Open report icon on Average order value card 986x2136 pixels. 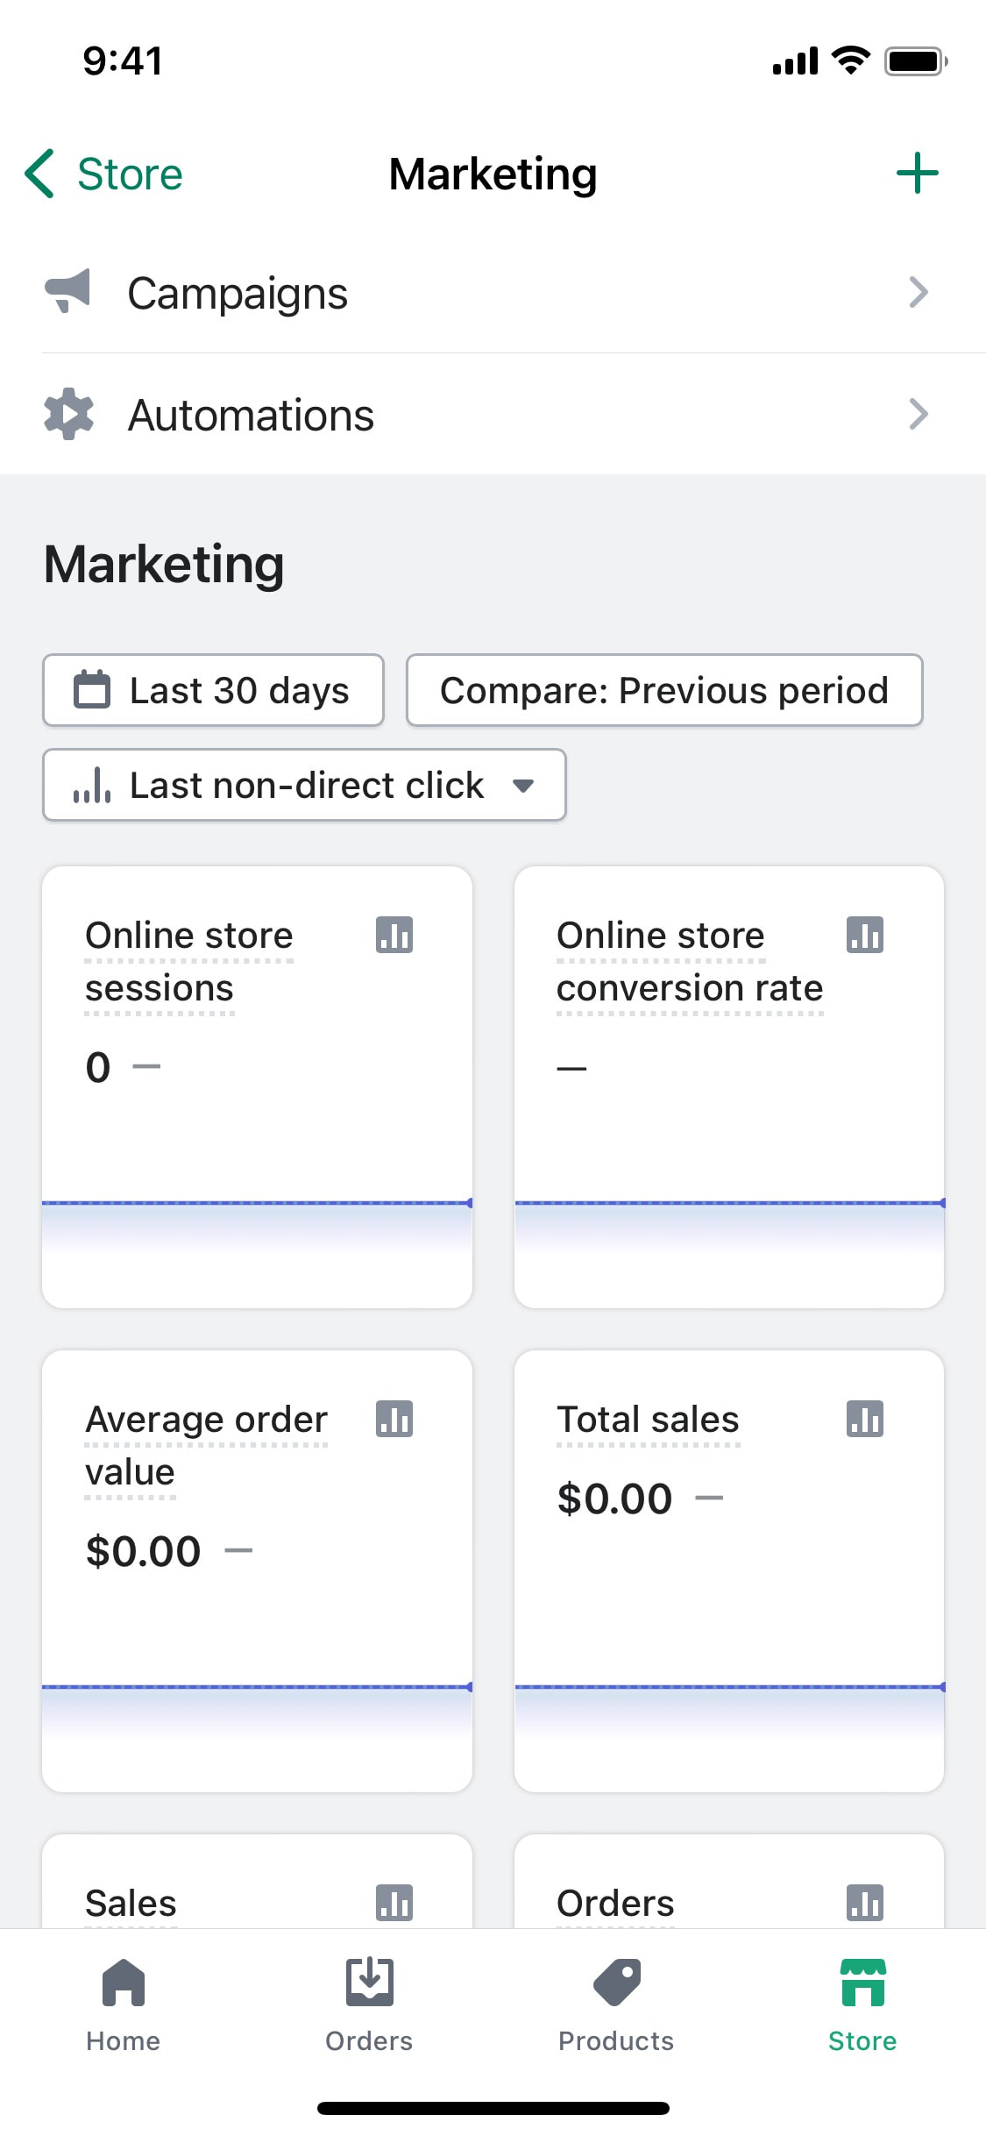tap(394, 1419)
